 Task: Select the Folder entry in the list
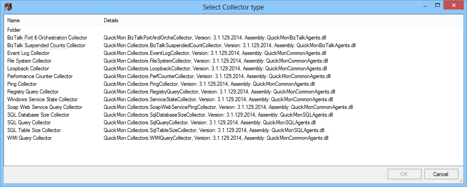click(x=14, y=30)
